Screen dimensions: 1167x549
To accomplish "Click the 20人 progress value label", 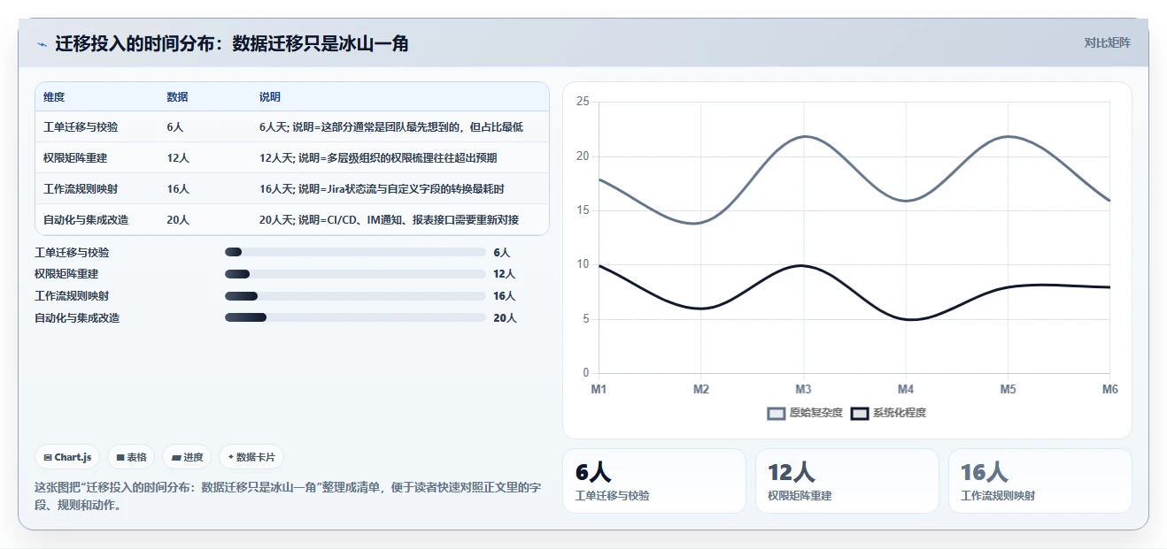I will pos(505,318).
